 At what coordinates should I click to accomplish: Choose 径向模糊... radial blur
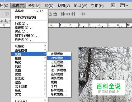click(x=59, y=74)
